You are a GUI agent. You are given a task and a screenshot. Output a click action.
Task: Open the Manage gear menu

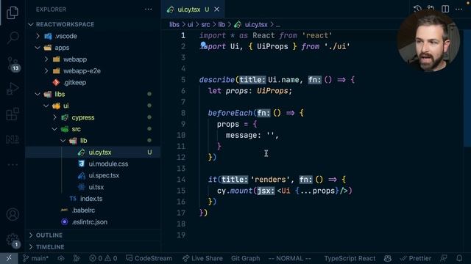[x=13, y=240]
